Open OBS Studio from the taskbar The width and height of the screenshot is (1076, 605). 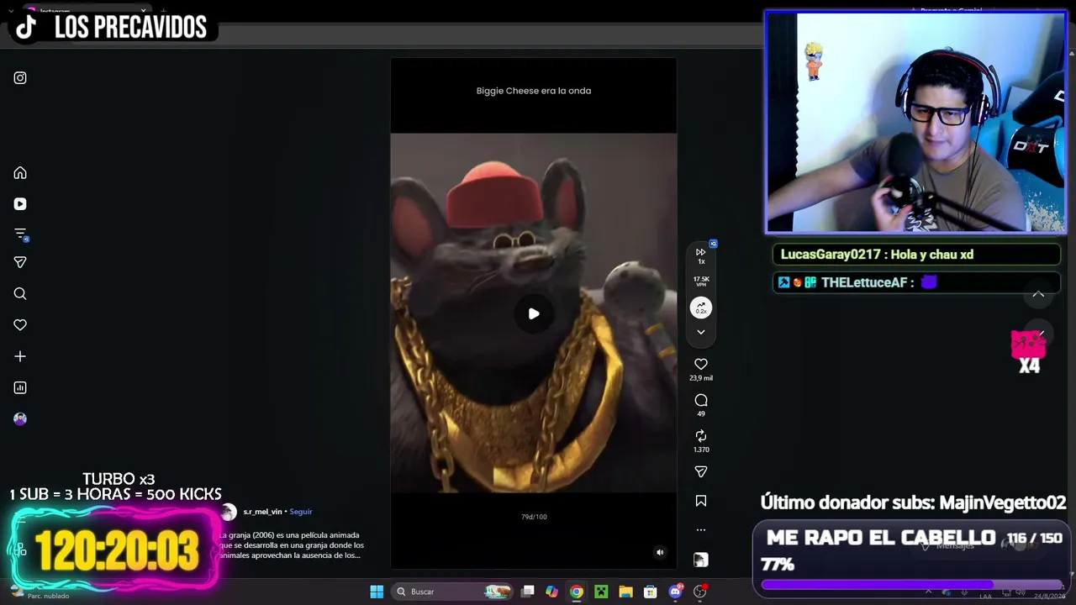699,592
